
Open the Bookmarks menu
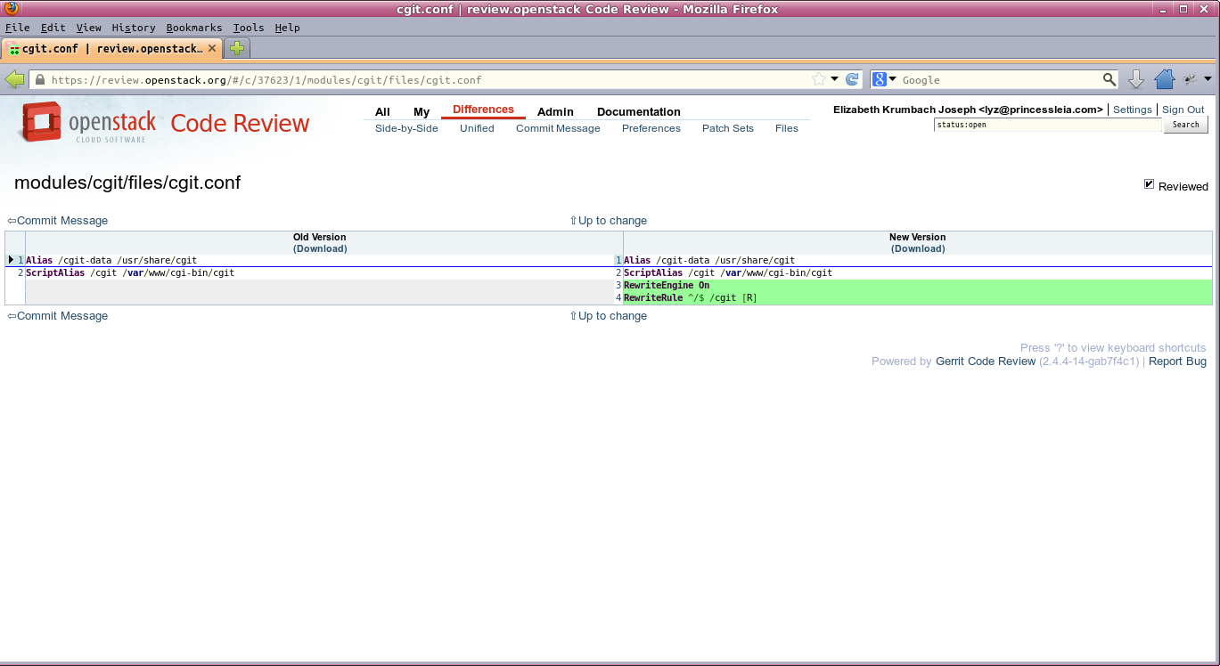click(x=193, y=28)
